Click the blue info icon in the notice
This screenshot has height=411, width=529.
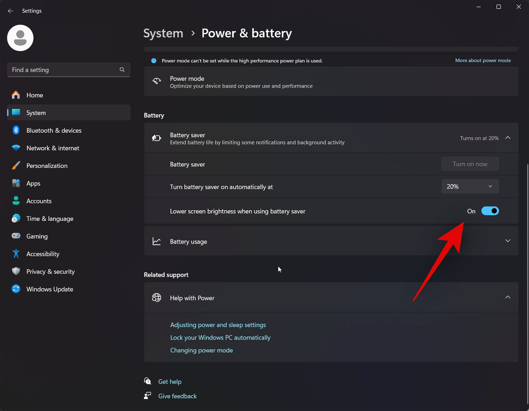(x=154, y=60)
